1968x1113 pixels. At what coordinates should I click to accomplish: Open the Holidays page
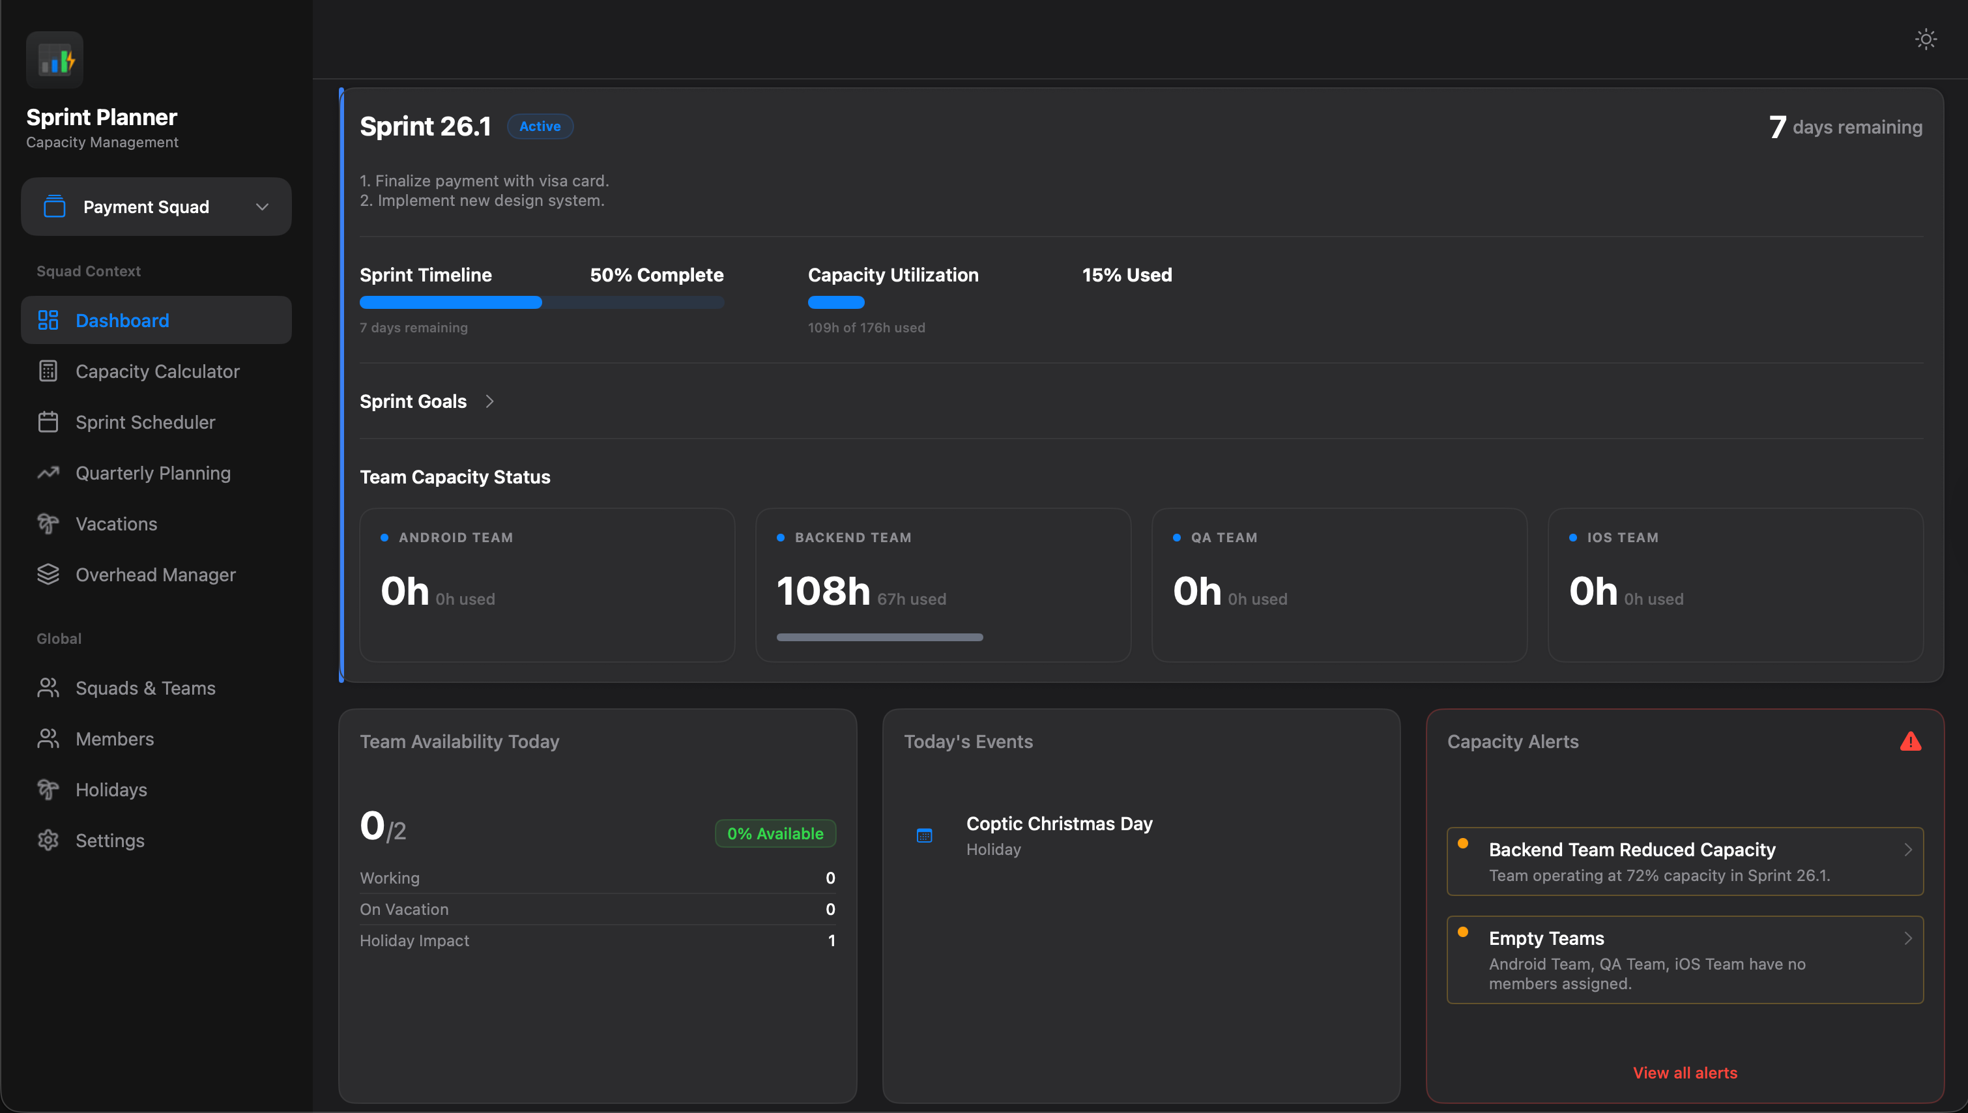(x=111, y=789)
